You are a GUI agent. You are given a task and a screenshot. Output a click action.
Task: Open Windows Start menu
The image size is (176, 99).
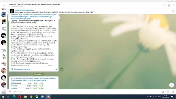point(3,97)
